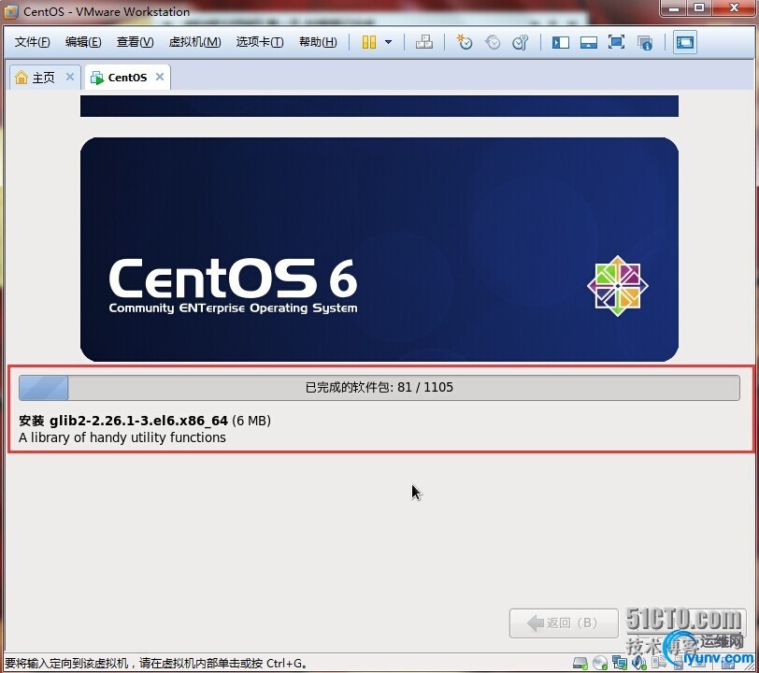Enter full screen mode via toolbar icon
759x673 pixels.
[x=616, y=42]
